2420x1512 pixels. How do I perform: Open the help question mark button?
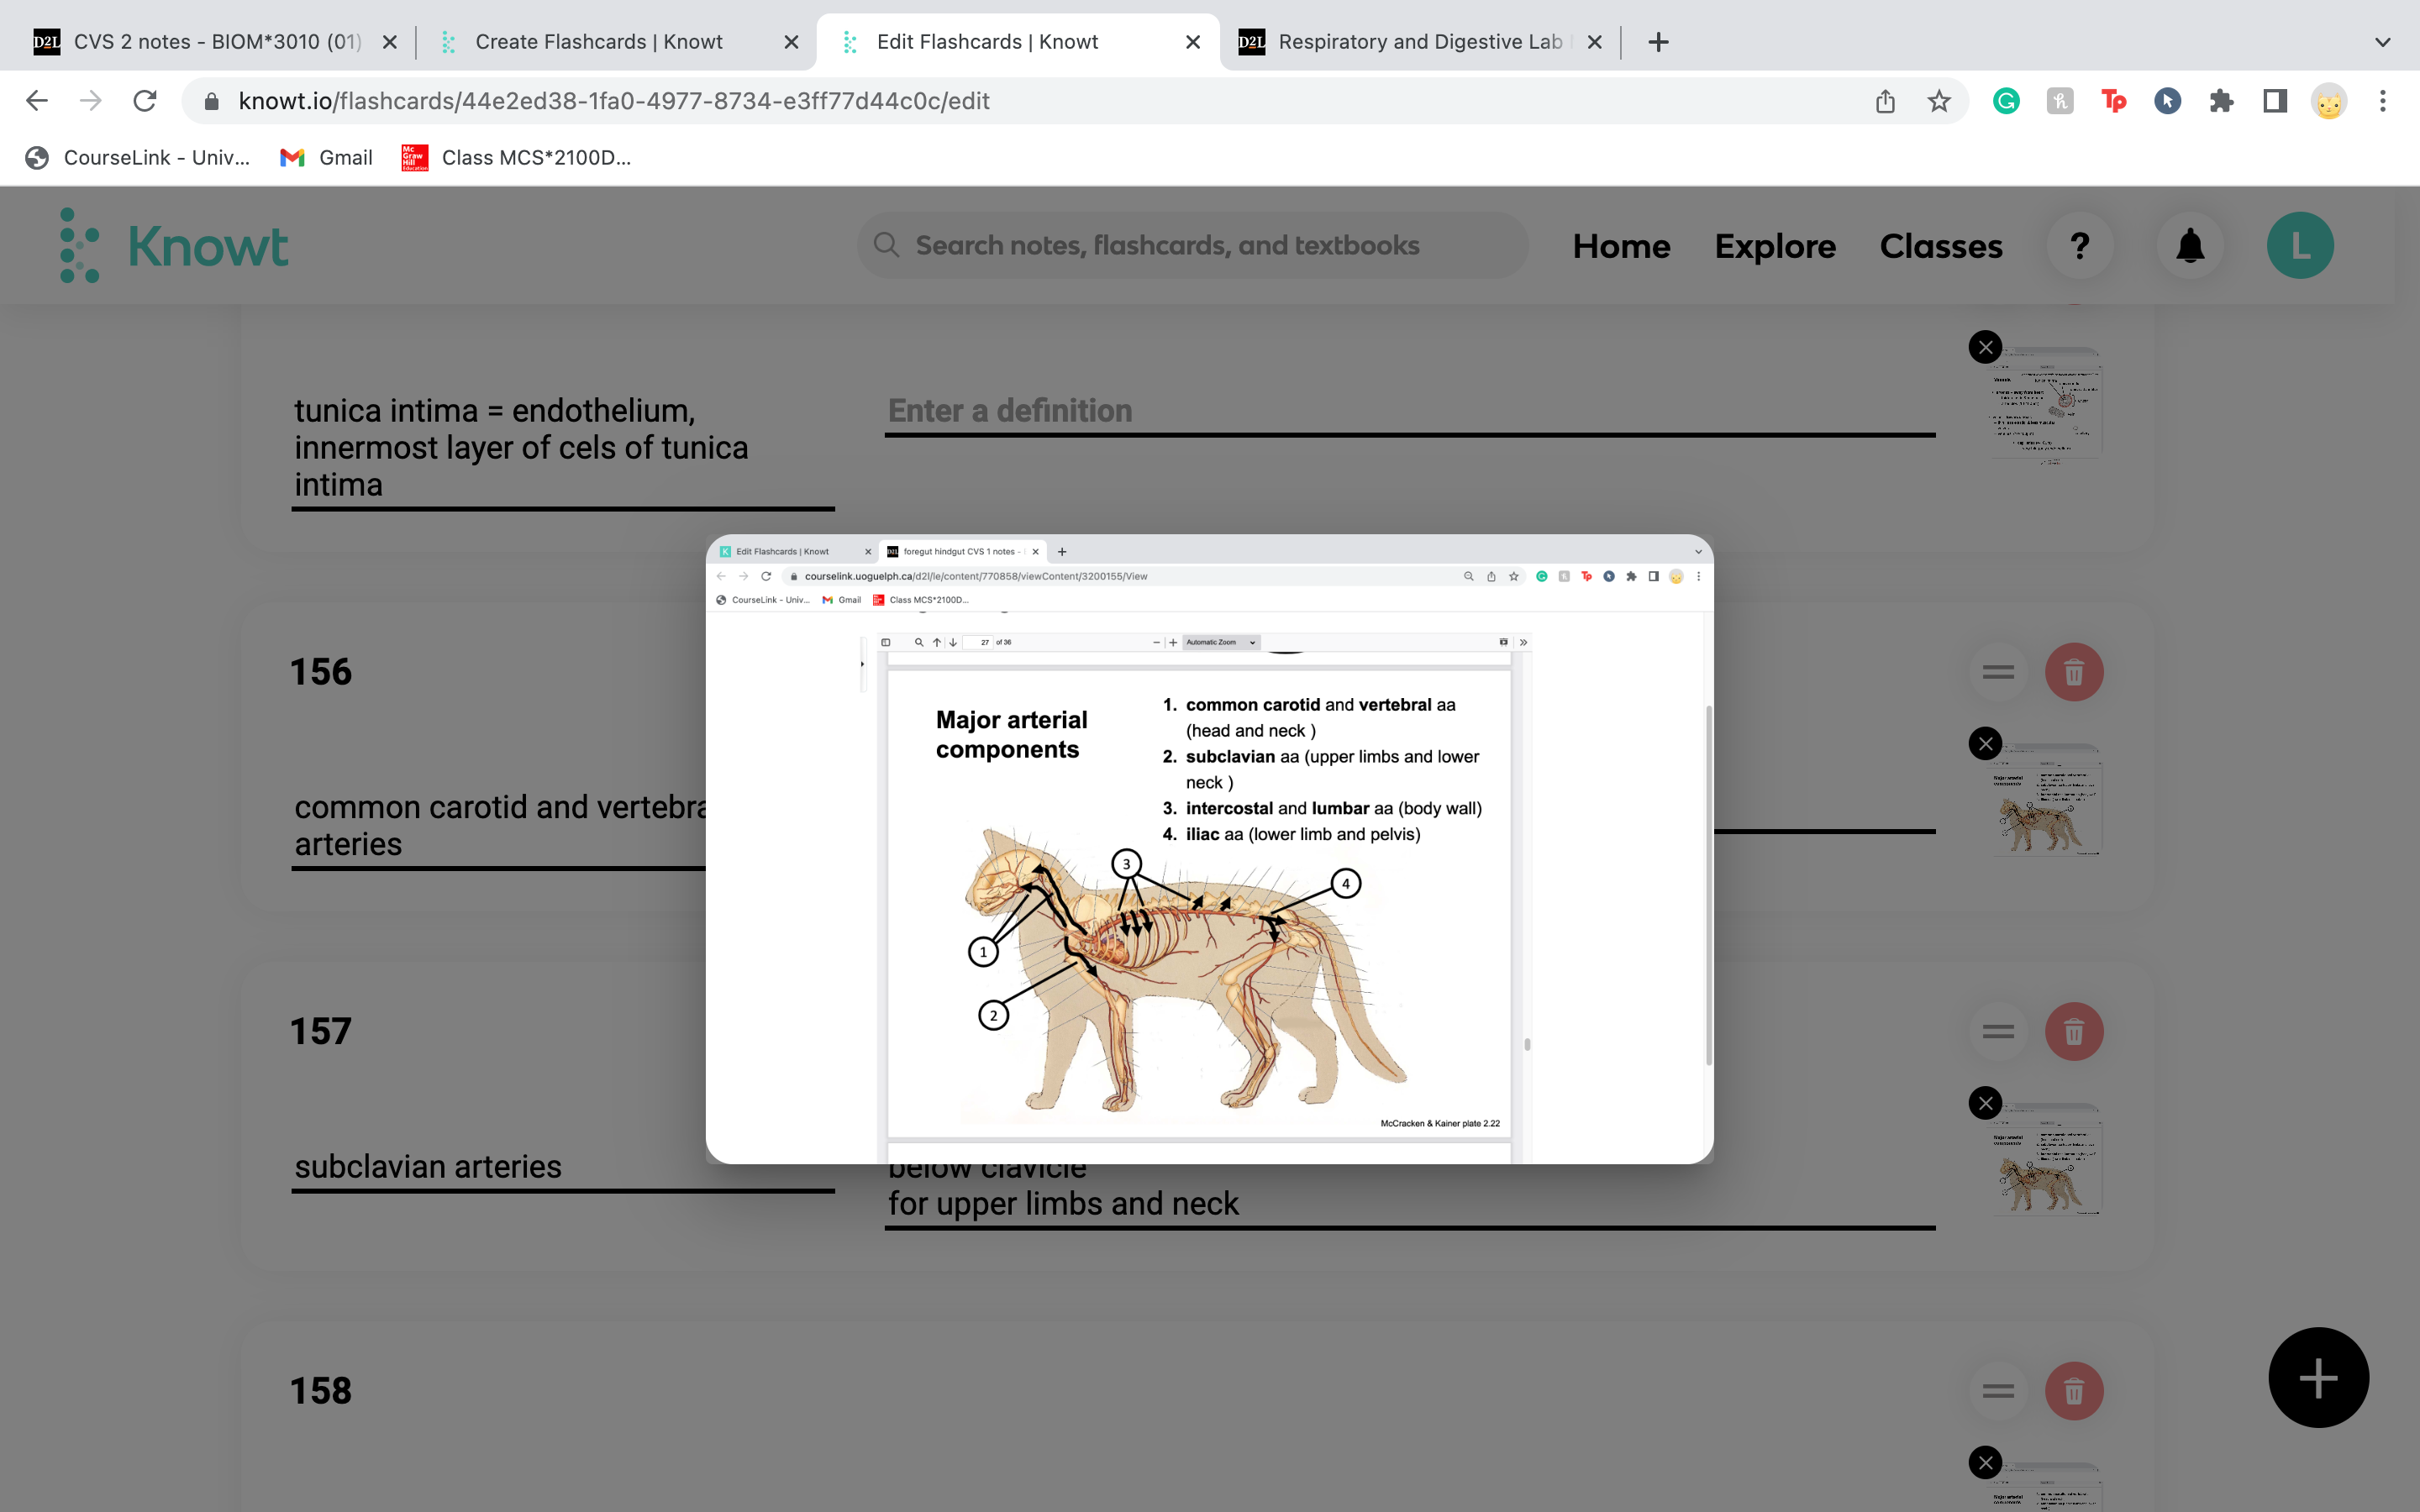2080,245
